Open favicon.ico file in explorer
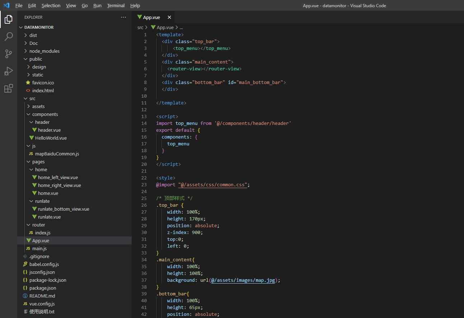 (x=43, y=83)
